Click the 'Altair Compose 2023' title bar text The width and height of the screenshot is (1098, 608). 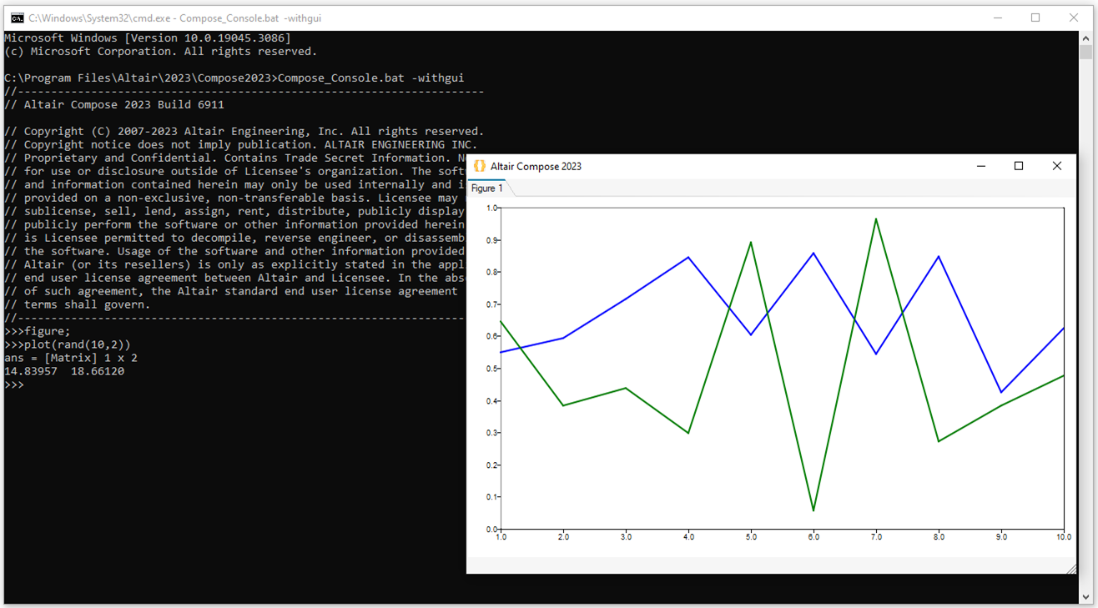pos(536,166)
